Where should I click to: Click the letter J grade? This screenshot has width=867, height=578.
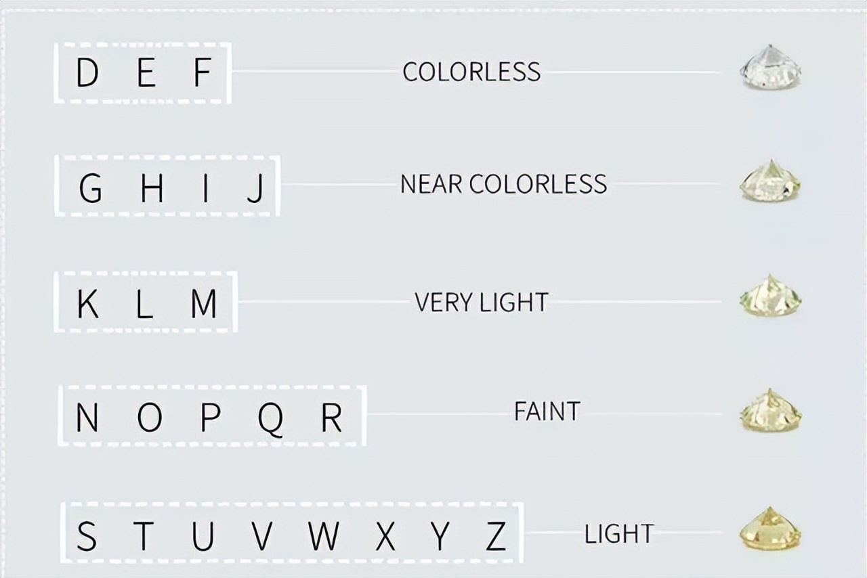pyautogui.click(x=255, y=189)
